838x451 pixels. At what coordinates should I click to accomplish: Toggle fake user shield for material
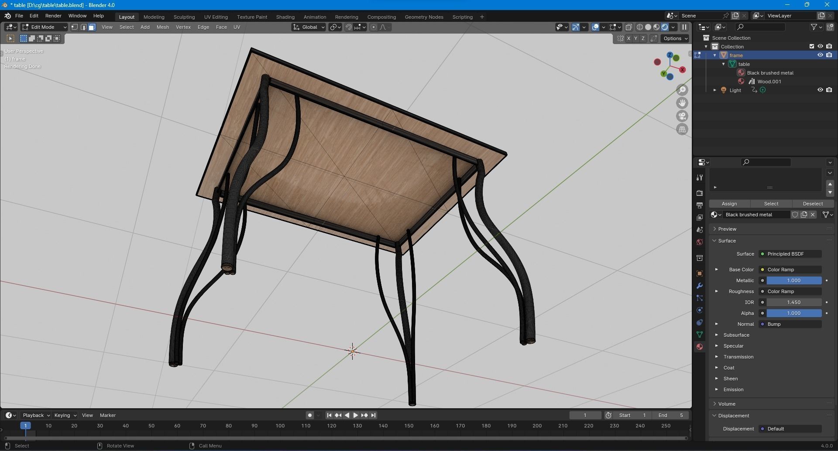[x=795, y=215]
